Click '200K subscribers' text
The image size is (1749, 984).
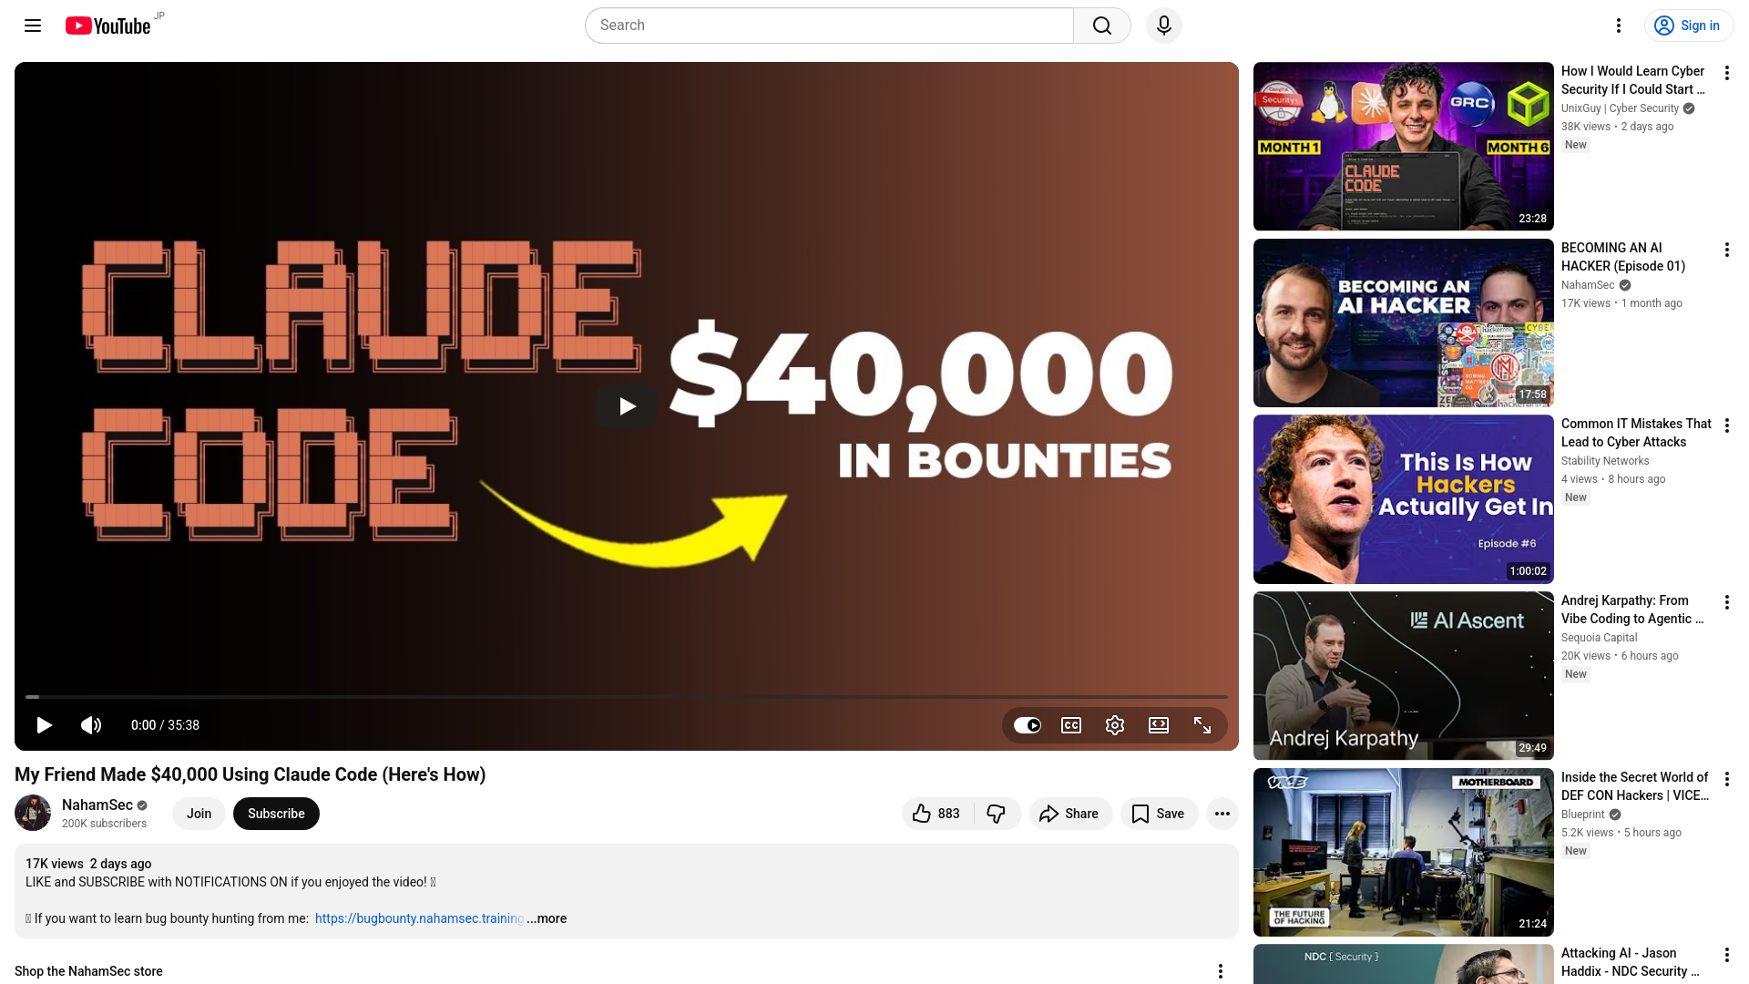pos(104,824)
